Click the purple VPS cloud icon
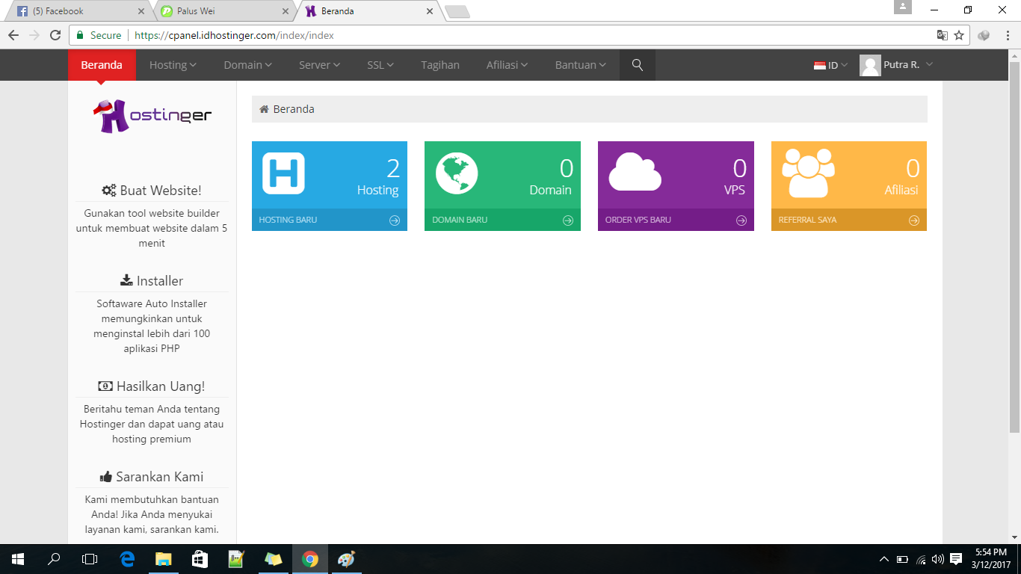Screen dimensions: 1021x574 coord(635,172)
